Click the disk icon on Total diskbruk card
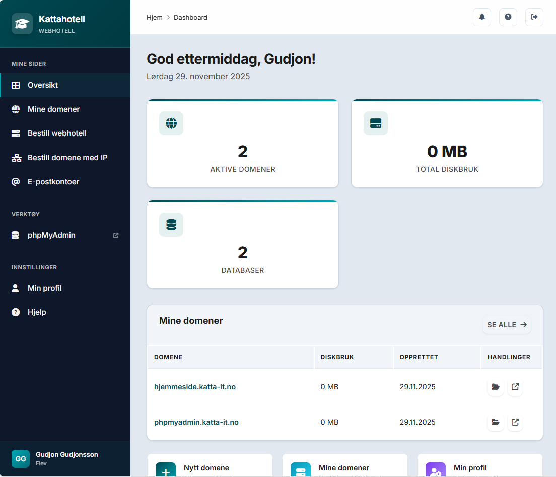The image size is (556, 477). (x=375, y=123)
